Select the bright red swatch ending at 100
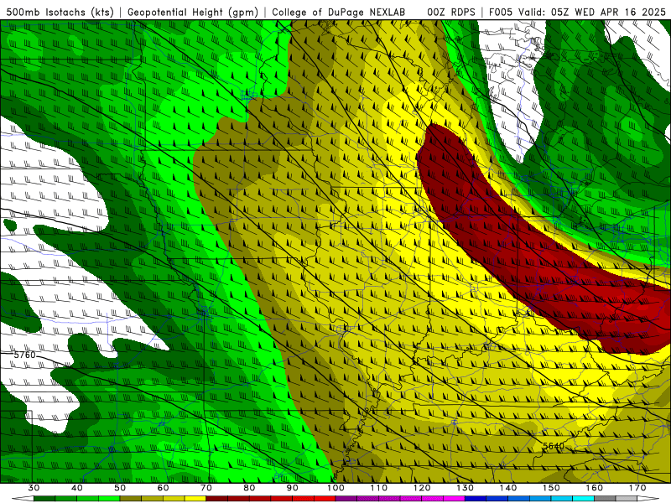The image size is (671, 503). tap(325, 499)
